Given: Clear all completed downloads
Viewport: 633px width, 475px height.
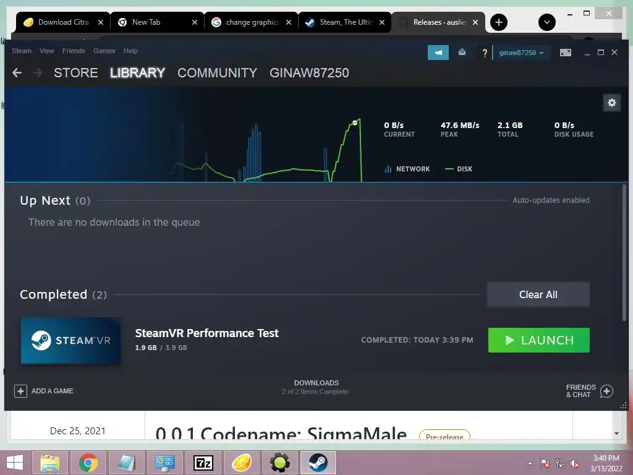Looking at the screenshot, I should tap(538, 294).
